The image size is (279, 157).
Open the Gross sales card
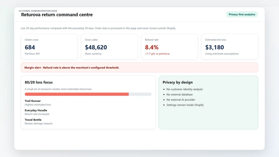point(110,46)
